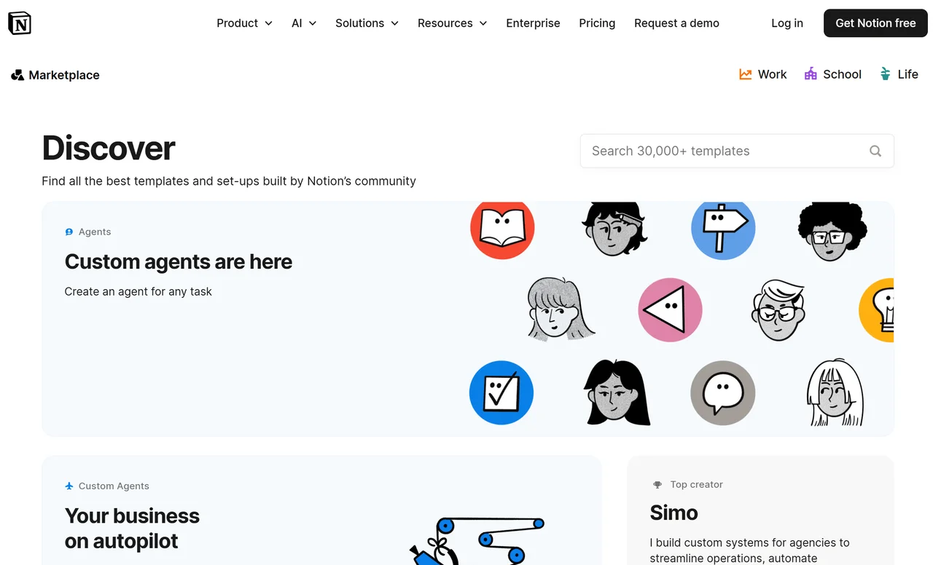This screenshot has width=933, height=565.
Task: Click the search magnifier icon
Action: (875, 151)
